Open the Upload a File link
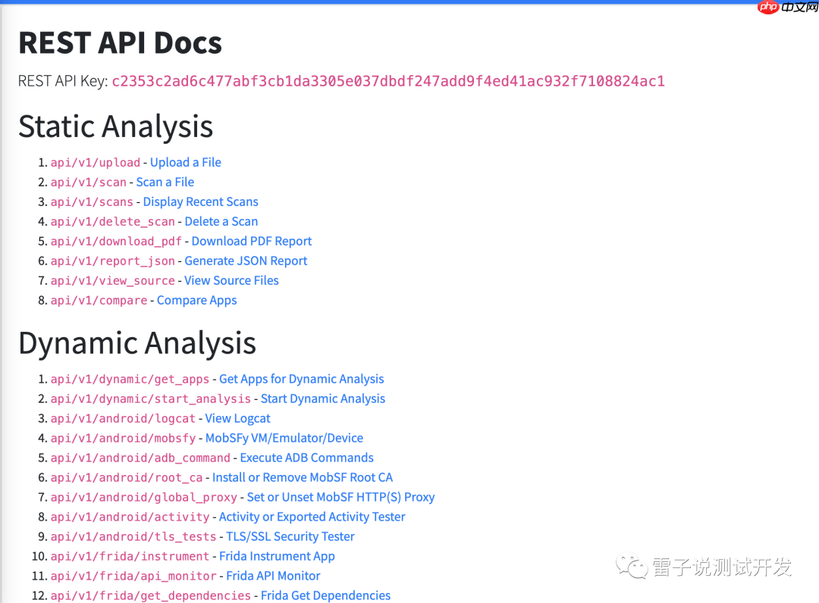819x603 pixels. pos(186,162)
